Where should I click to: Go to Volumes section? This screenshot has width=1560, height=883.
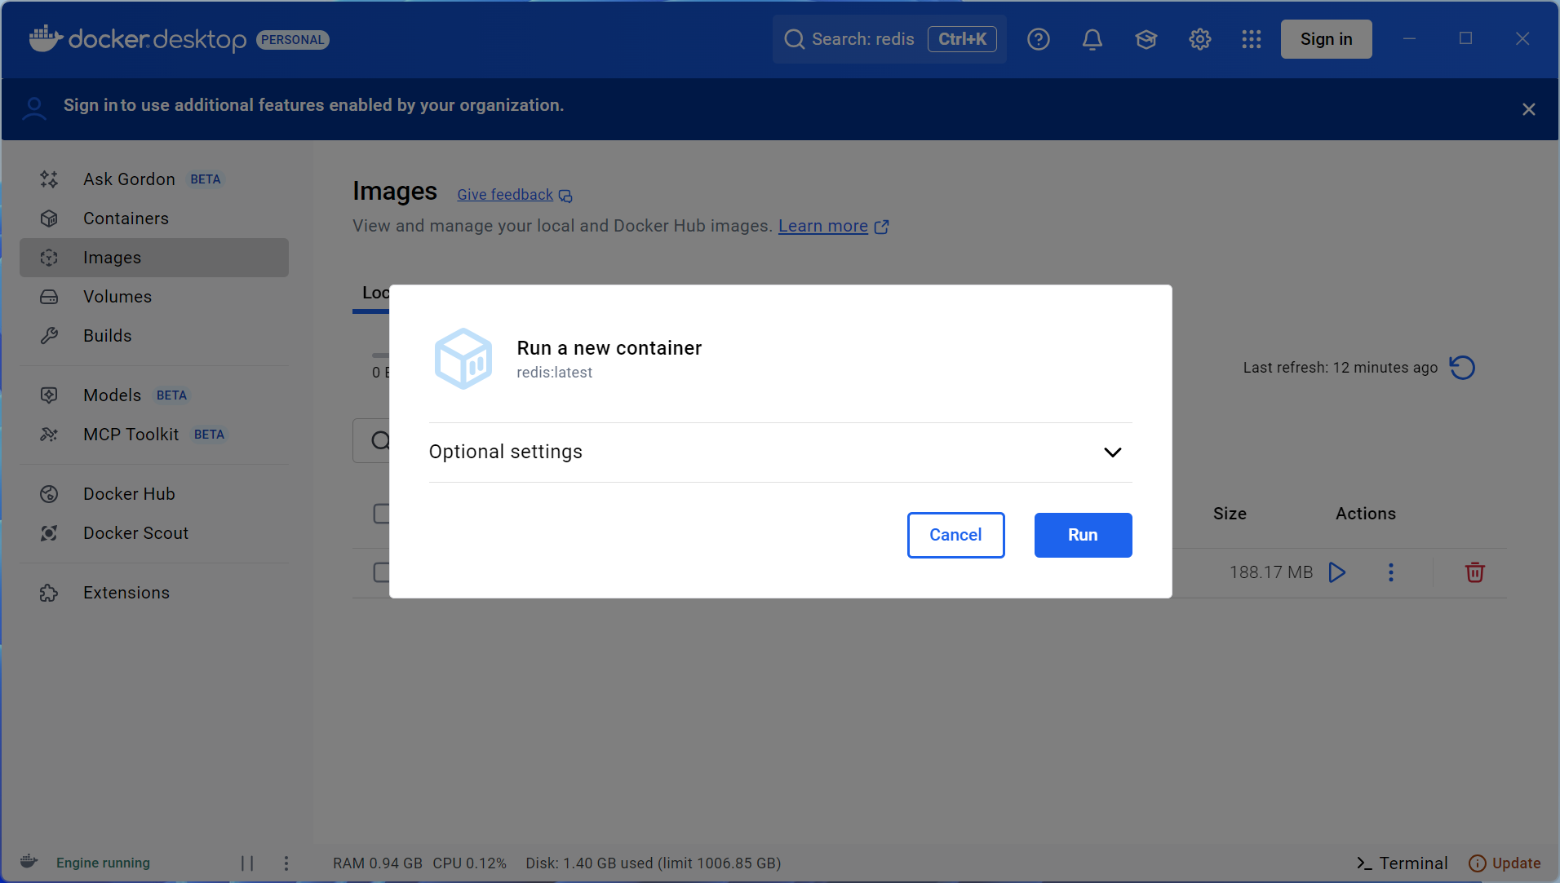[x=154, y=297]
